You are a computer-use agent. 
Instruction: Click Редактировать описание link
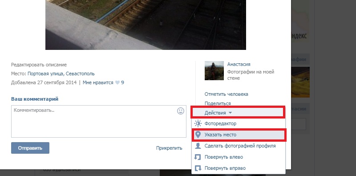pyautogui.click(x=39, y=65)
